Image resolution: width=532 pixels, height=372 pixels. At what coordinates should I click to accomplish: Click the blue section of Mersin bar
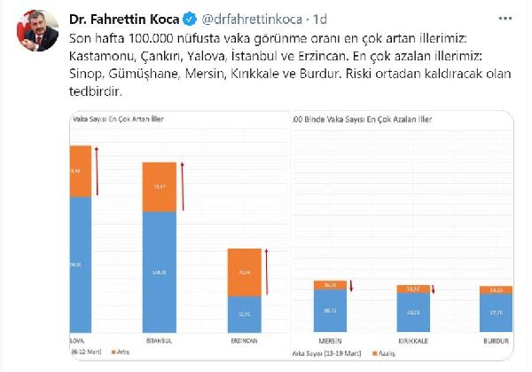[x=329, y=312]
